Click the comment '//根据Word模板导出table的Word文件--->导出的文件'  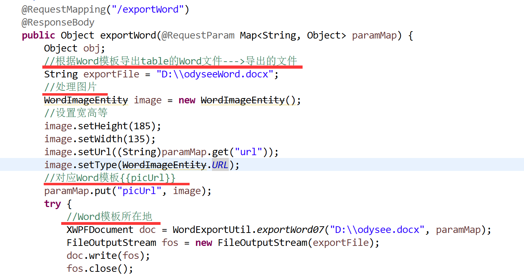click(x=171, y=61)
